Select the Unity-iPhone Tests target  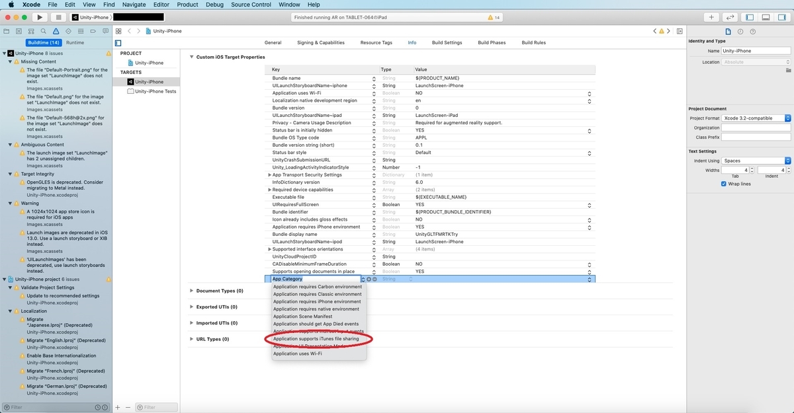(152, 91)
